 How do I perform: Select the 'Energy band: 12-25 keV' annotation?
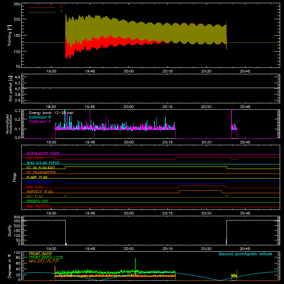tap(51, 113)
